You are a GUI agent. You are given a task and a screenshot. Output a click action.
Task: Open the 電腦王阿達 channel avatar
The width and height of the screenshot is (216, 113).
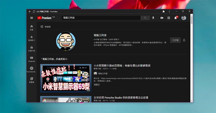tap(66, 41)
